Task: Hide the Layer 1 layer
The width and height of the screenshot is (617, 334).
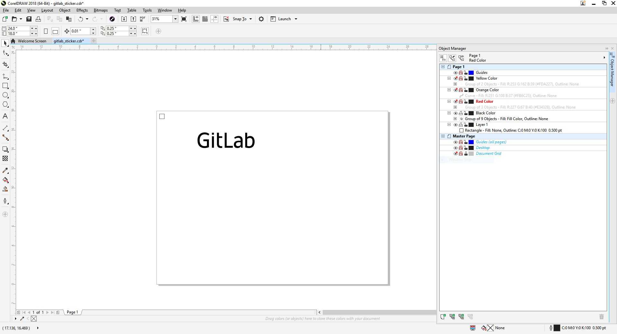Action: (x=455, y=125)
